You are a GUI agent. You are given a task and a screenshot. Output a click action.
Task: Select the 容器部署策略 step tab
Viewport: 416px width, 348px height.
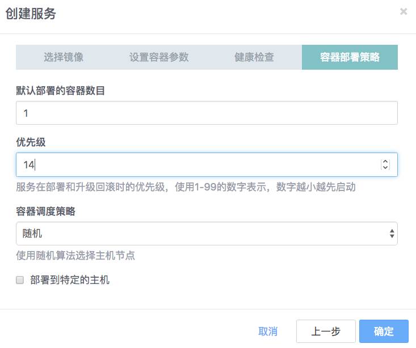coord(350,57)
